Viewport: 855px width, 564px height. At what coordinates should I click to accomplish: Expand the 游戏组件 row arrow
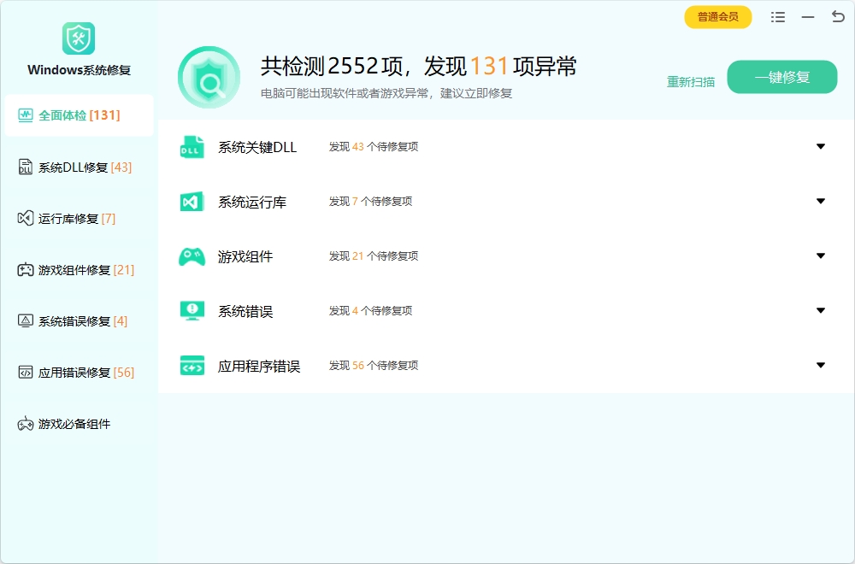(x=821, y=256)
